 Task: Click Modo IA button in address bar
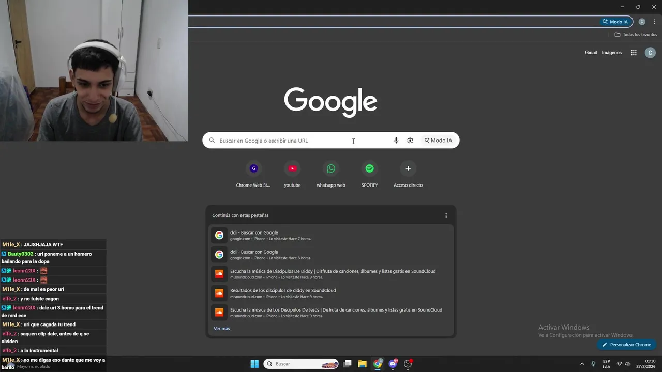click(616, 22)
